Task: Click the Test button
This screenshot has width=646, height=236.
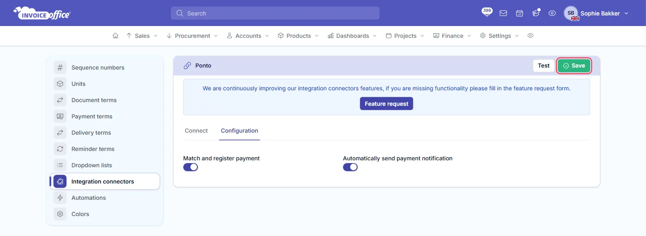Action: click(x=544, y=66)
